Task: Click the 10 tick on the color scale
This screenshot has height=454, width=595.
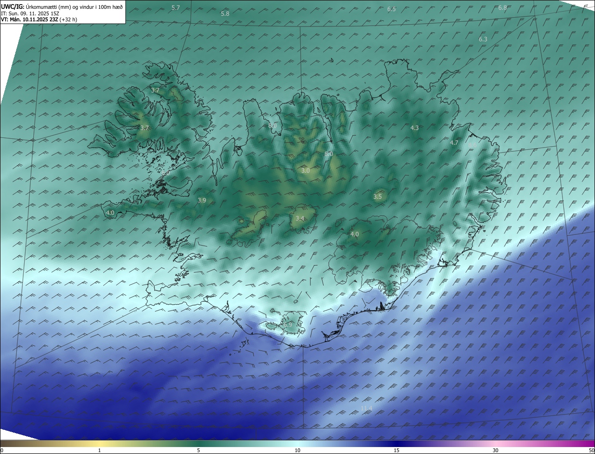Action: tap(297, 450)
